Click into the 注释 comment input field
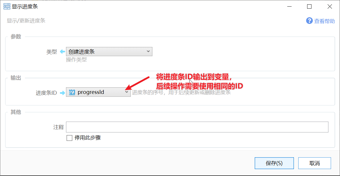The height and width of the screenshot is (176, 340). pos(197,127)
